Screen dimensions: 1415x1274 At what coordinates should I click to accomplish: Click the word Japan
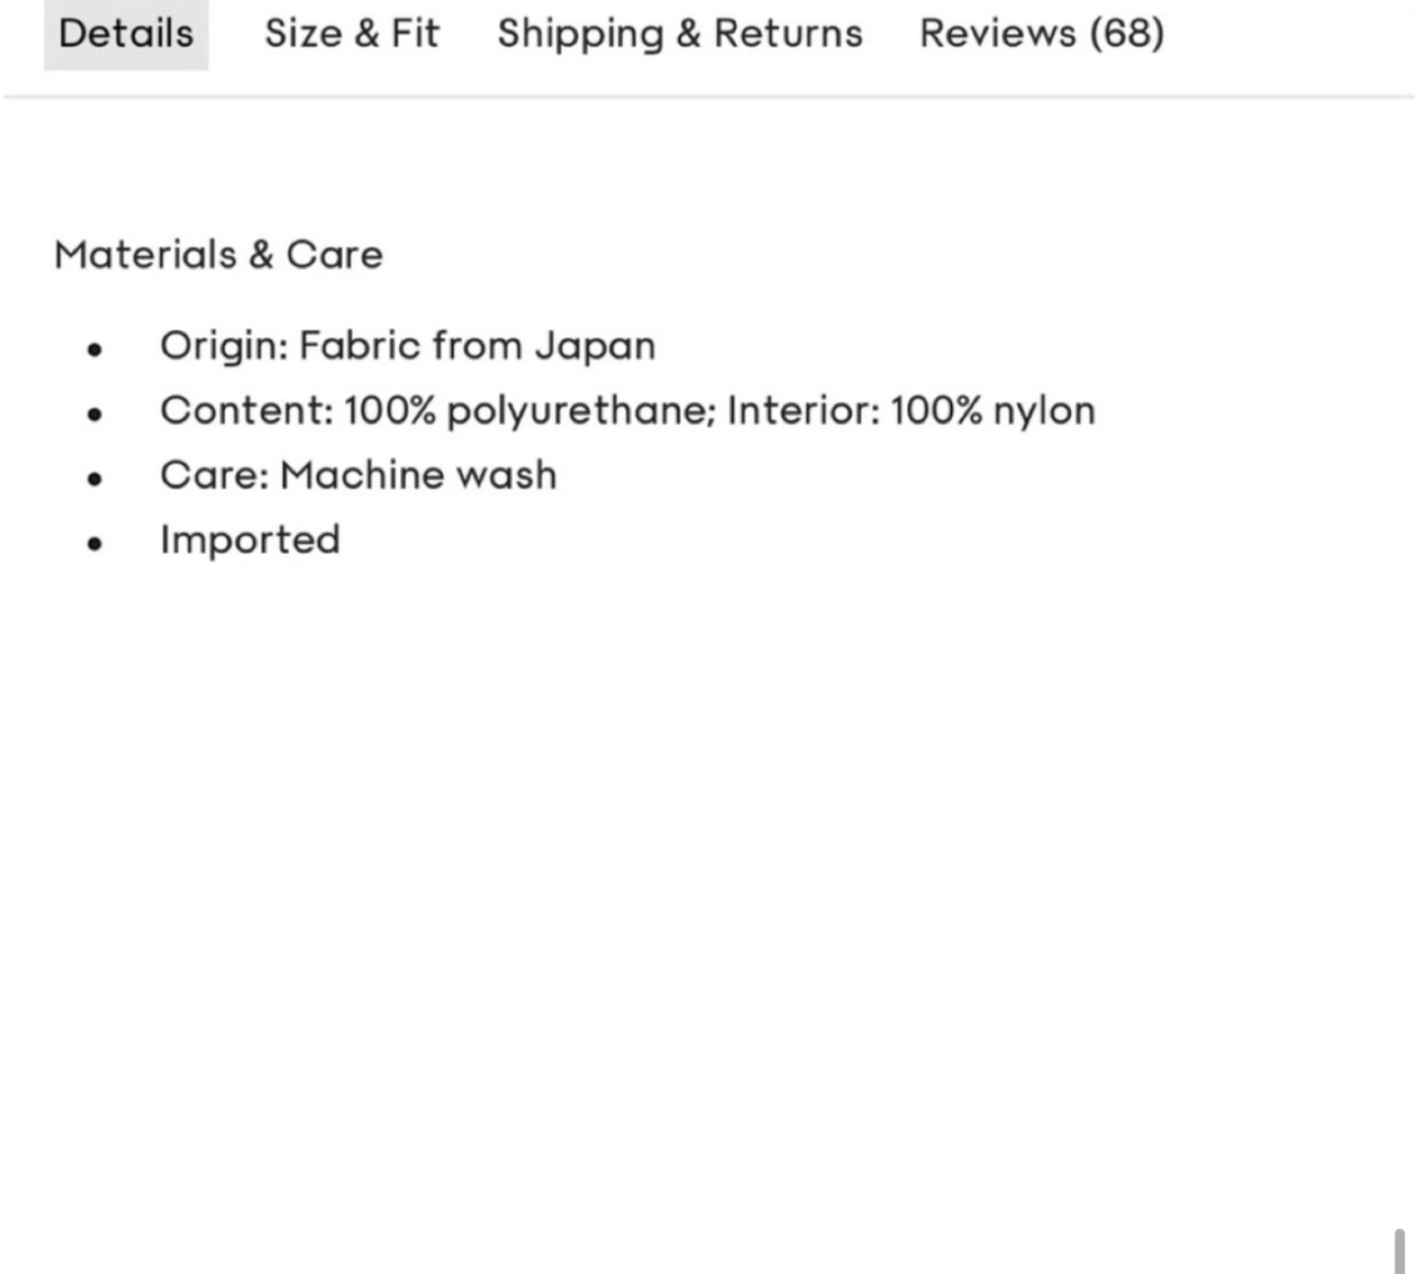pyautogui.click(x=594, y=346)
